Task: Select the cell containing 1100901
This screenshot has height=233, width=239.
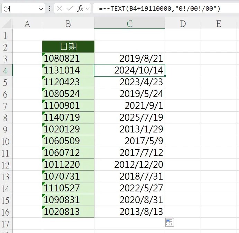Action: pos(68,105)
